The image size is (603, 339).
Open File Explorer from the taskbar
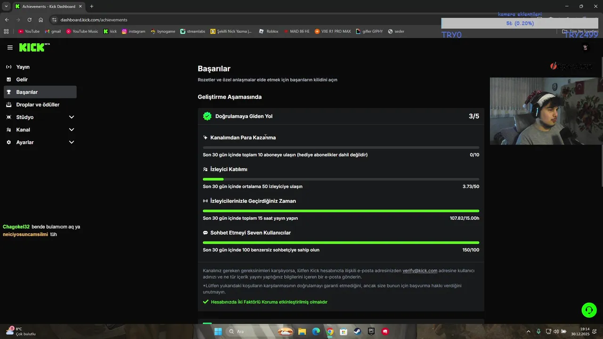click(302, 331)
